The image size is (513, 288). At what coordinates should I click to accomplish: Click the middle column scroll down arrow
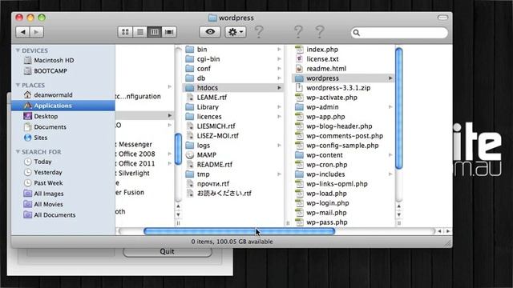click(x=178, y=215)
